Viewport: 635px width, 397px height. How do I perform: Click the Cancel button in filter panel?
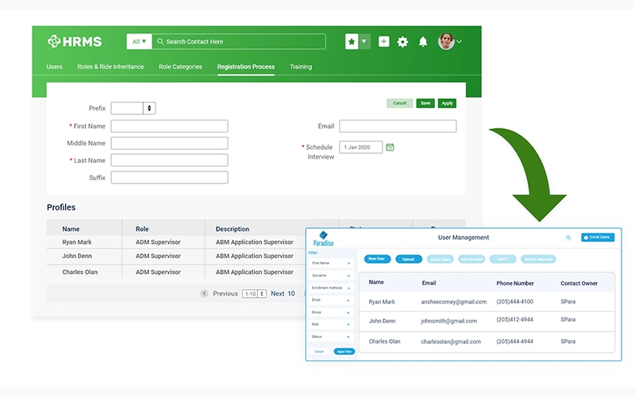pos(319,352)
